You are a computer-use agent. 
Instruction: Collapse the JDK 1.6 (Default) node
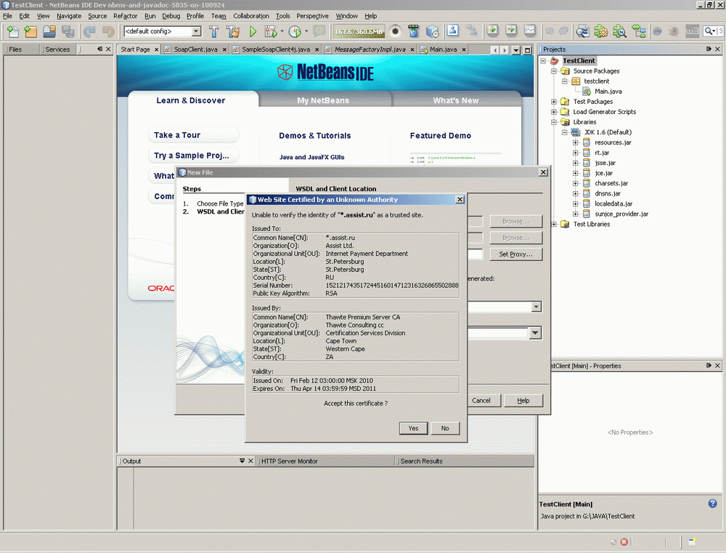click(x=564, y=132)
